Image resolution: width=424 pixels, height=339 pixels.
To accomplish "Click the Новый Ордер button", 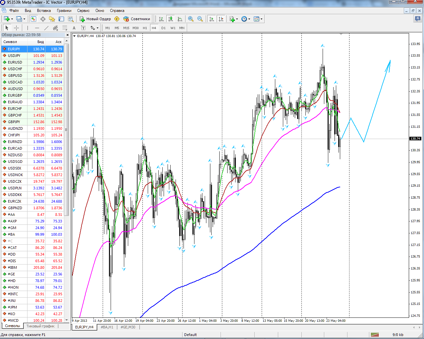I will click(x=95, y=19).
